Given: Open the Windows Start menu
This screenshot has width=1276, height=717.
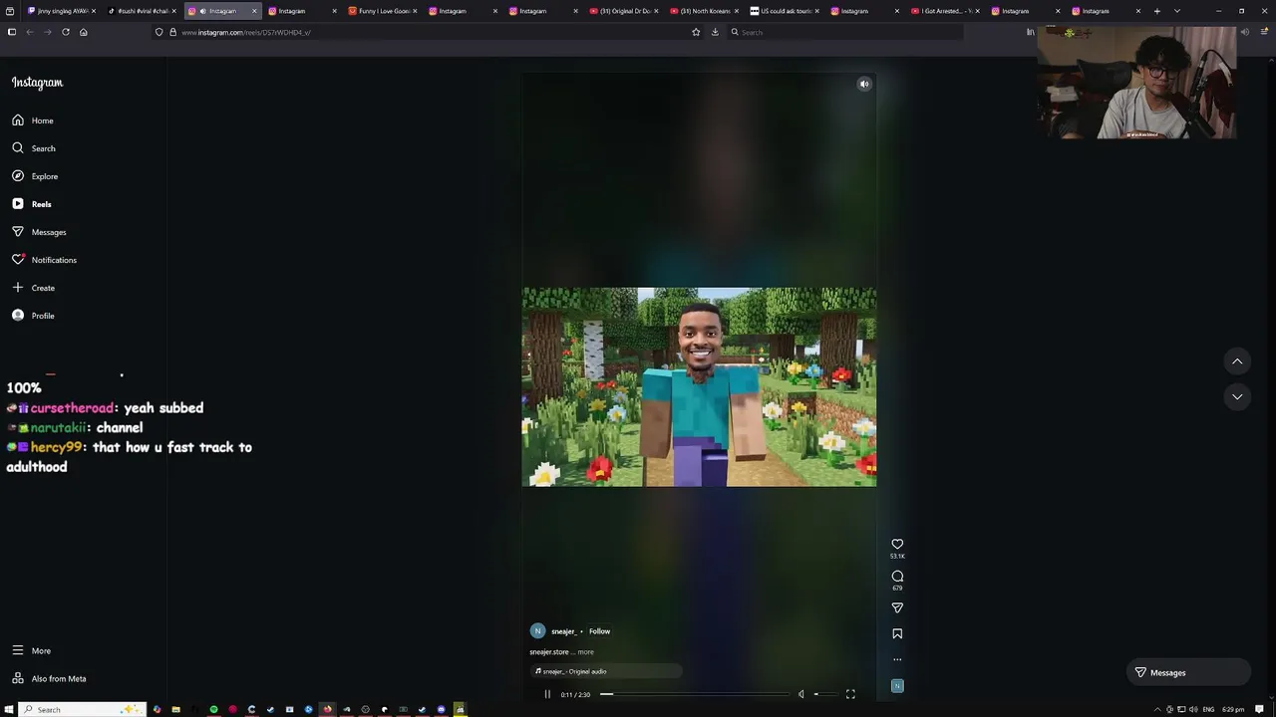Looking at the screenshot, I should click(x=9, y=709).
